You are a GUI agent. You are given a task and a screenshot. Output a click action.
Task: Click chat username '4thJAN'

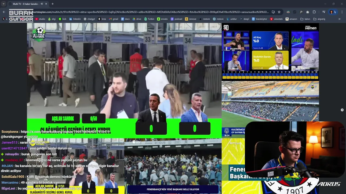(7, 166)
